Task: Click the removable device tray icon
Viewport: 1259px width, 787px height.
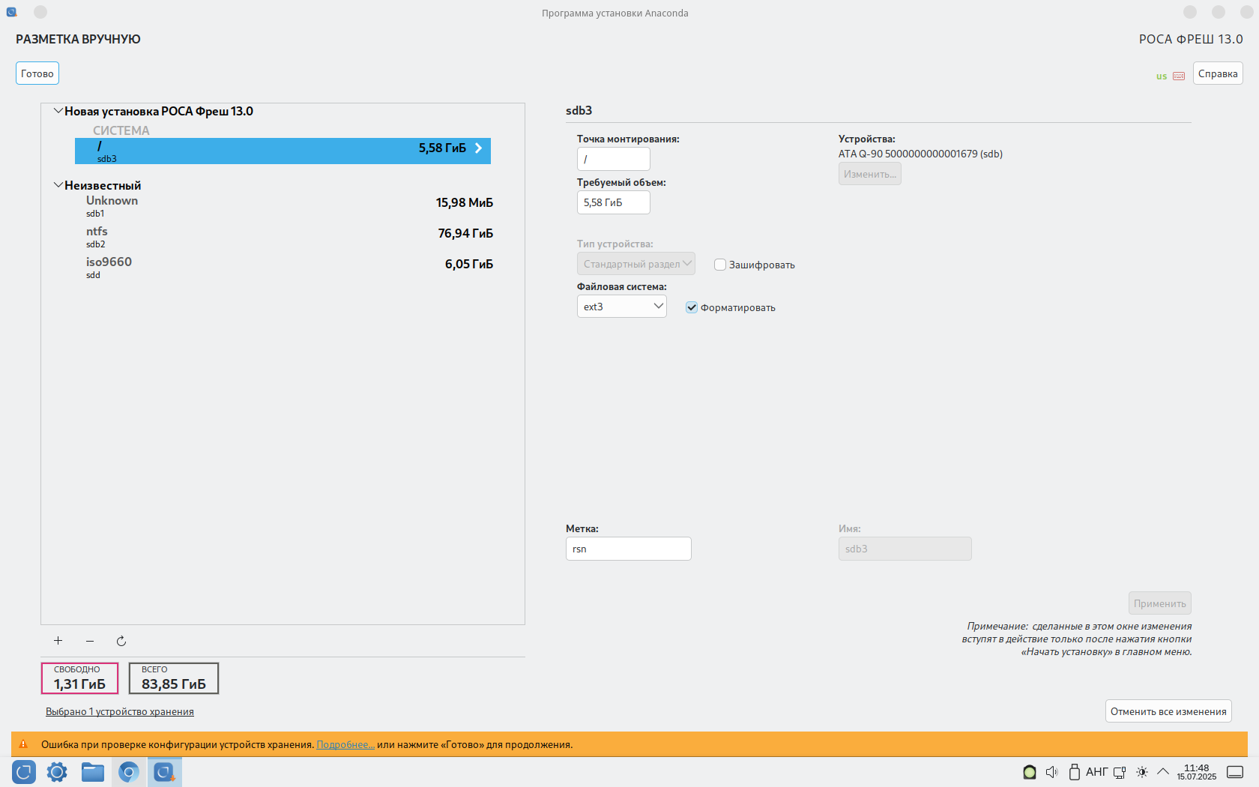Action: 1074,772
